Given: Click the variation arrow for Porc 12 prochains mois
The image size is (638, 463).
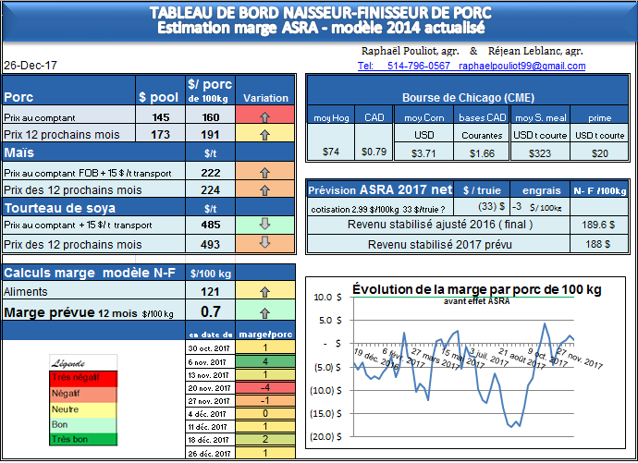Looking at the screenshot, I should [265, 135].
